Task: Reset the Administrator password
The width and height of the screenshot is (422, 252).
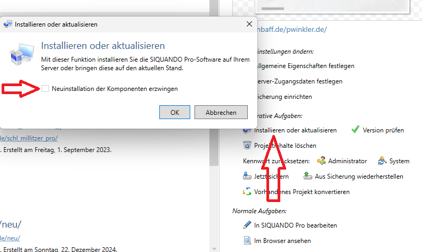Action: [347, 161]
